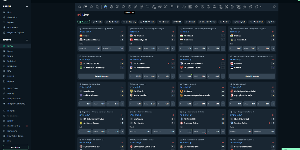Click the Loyalty icon in sidebar
Image resolution: width=300 pixels, height=150 pixels.
click(x=4, y=121)
